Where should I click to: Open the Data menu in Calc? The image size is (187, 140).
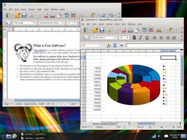(x=124, y=24)
